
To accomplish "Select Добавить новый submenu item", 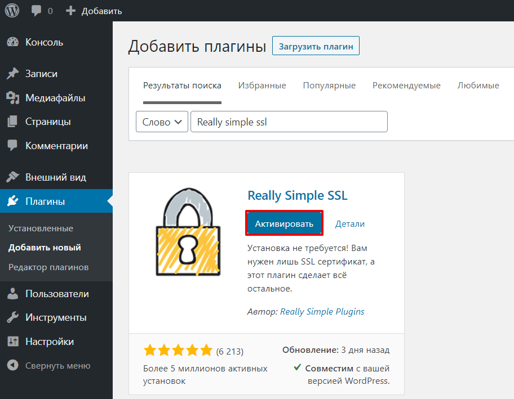I will (x=45, y=248).
